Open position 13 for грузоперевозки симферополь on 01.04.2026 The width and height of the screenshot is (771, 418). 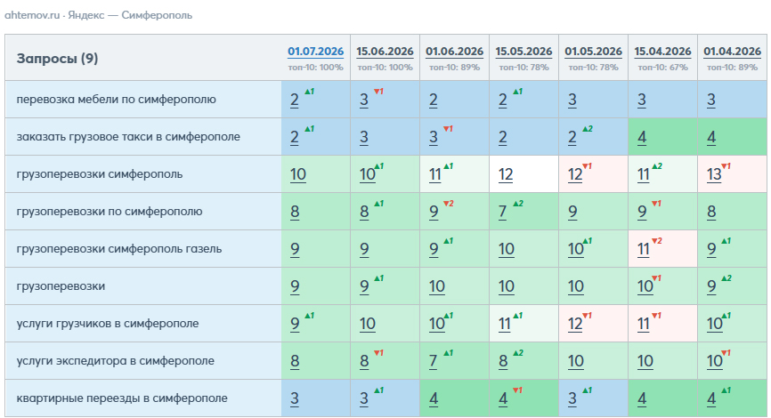[714, 174]
